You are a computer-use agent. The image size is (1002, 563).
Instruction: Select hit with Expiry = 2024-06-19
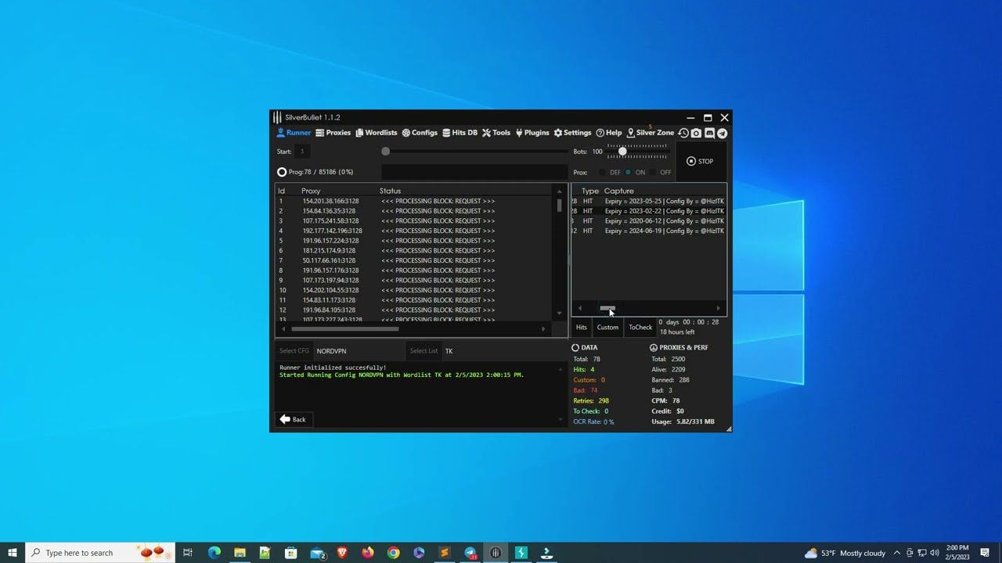point(648,231)
